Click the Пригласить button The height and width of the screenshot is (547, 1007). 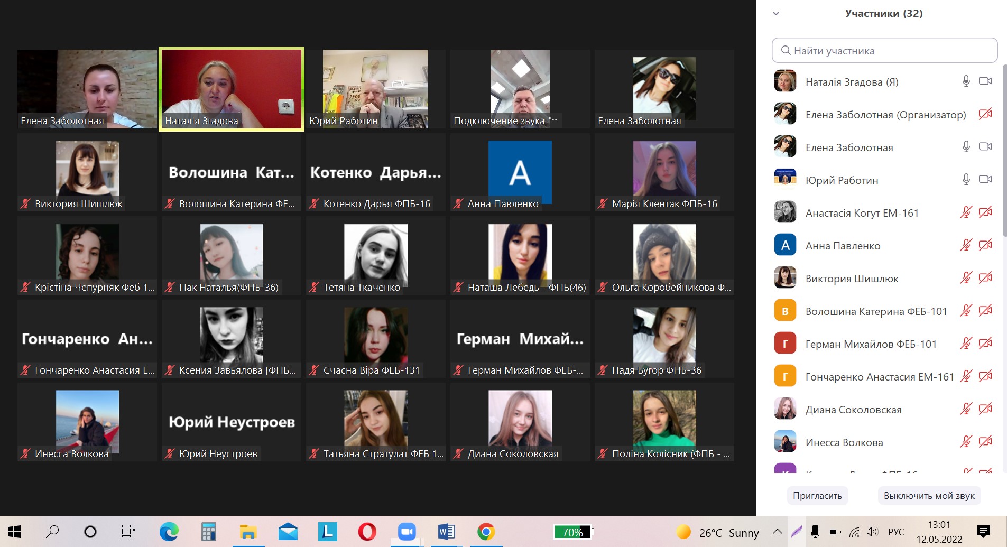[817, 496]
